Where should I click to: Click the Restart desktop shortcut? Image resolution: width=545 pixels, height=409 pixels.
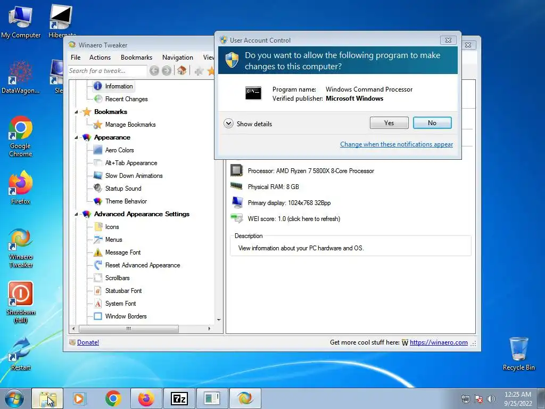21,354
